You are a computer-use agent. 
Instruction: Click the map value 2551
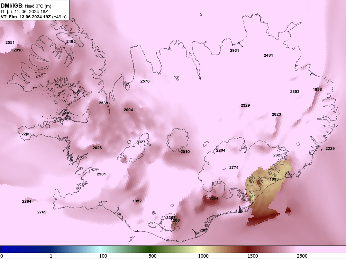pos(10,42)
